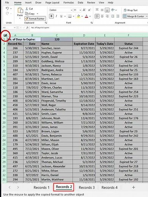The image size is (148, 197).
Task: Open the underline style dropdown arrow
Action: tap(65, 16)
